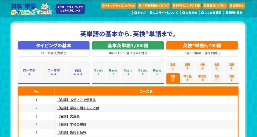The width and height of the screenshot is (257, 137).
Task: Switch to the ローマ字 ★★ two-star tab
Action: tap(54, 72)
